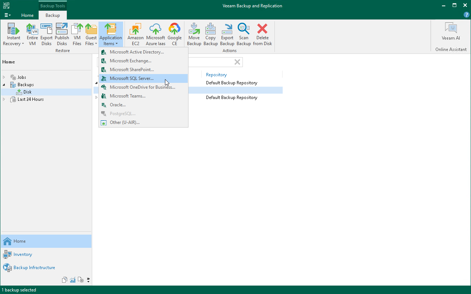This screenshot has width=471, height=294.
Task: Select Microsoft Exchange menu entry
Action: point(144,61)
